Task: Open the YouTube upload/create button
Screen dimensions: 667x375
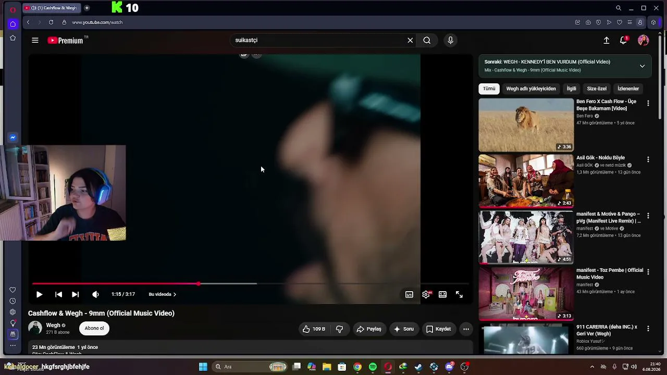Action: 607,40
